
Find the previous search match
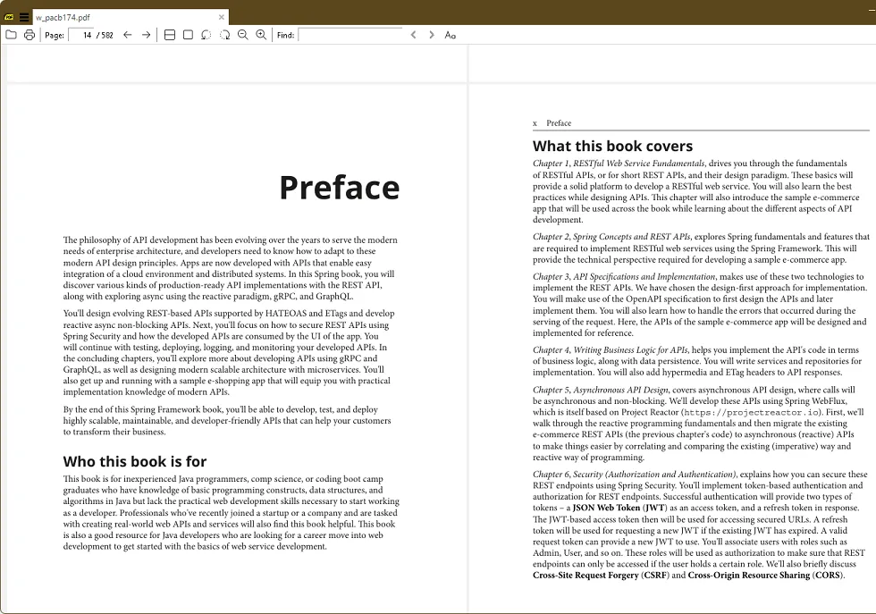click(x=413, y=35)
